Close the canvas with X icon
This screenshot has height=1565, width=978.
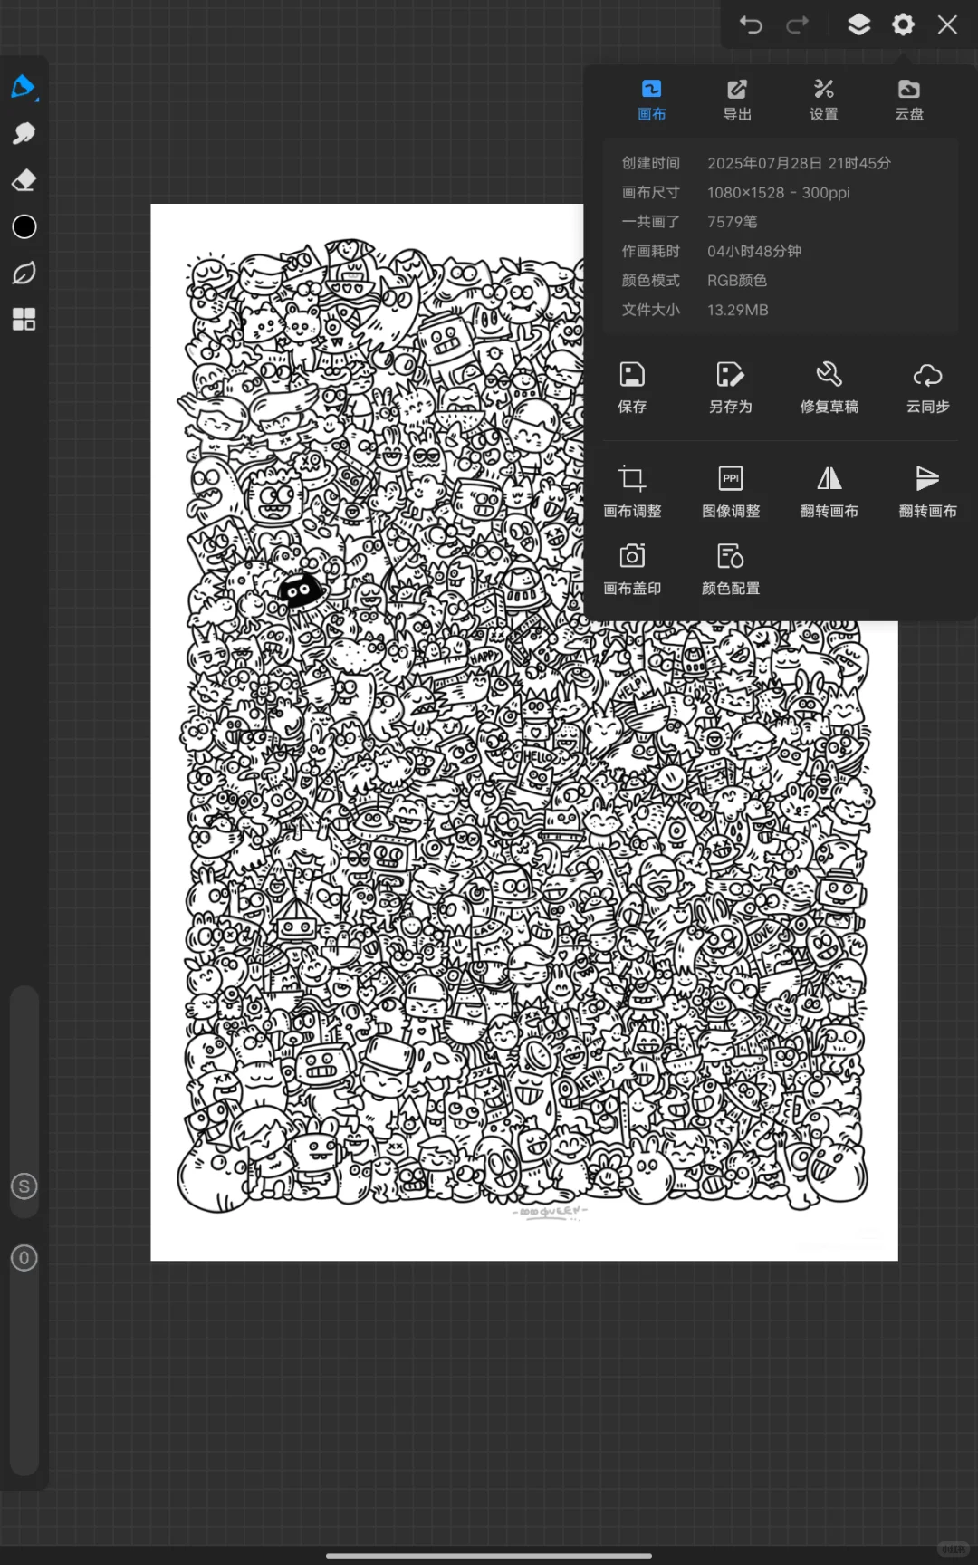point(947,24)
